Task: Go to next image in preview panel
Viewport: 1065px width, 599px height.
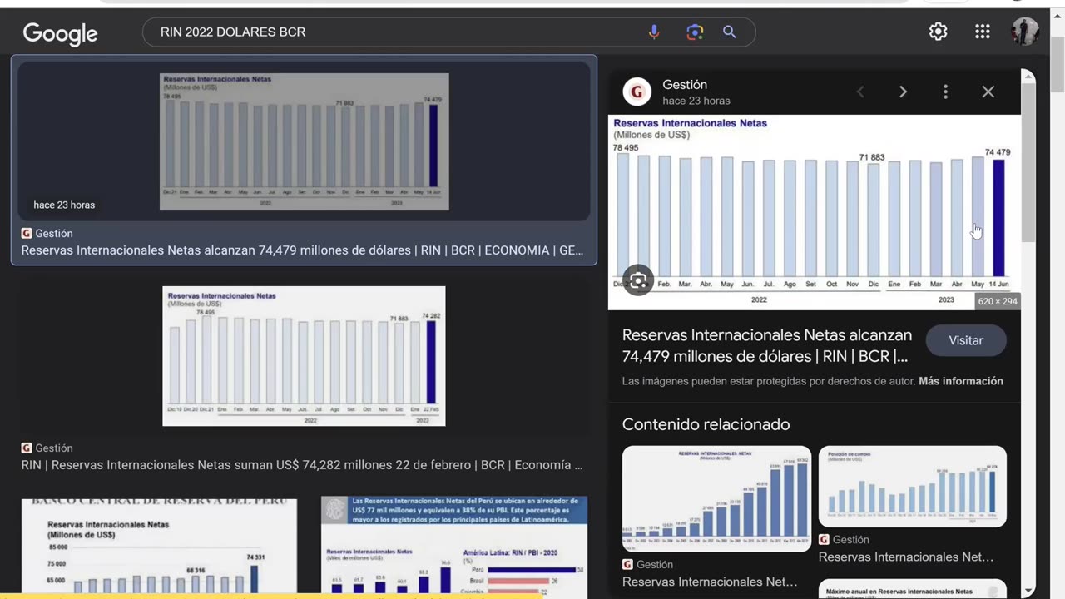Action: 903,92
